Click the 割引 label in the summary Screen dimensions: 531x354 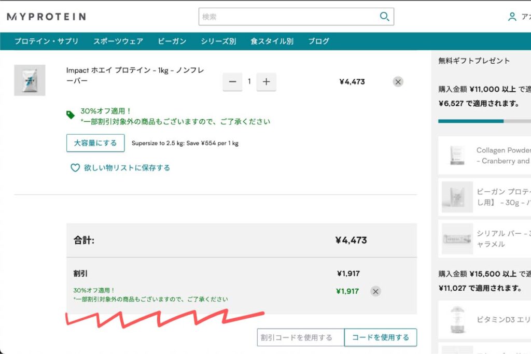click(x=80, y=274)
